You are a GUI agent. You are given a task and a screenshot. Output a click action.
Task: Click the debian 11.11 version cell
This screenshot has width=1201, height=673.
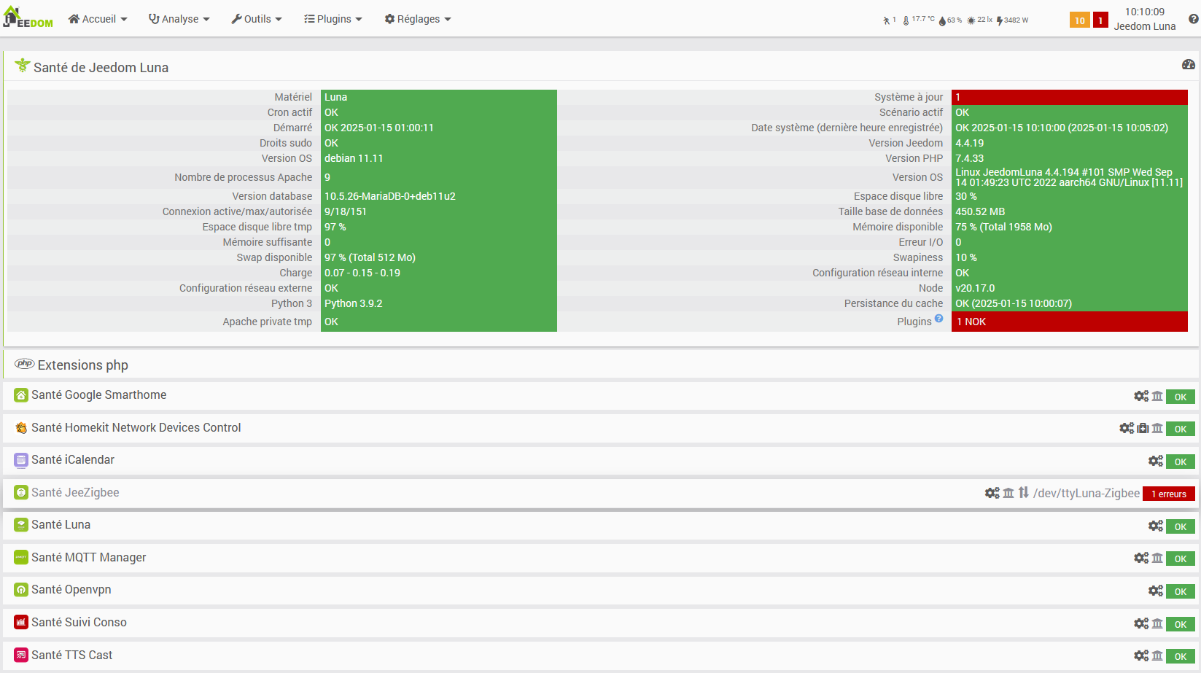coord(439,158)
